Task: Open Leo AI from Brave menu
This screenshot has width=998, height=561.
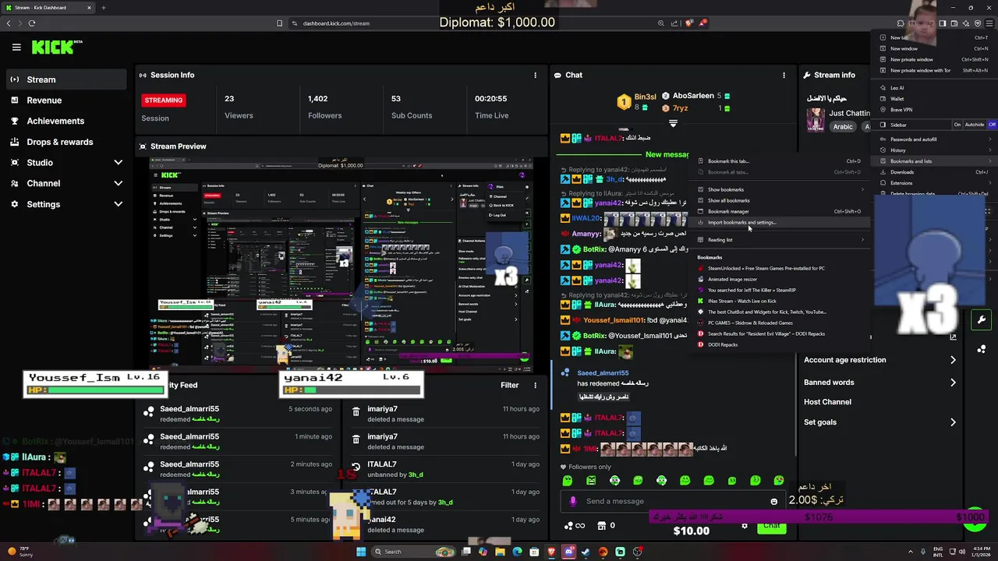Action: pyautogui.click(x=936, y=88)
